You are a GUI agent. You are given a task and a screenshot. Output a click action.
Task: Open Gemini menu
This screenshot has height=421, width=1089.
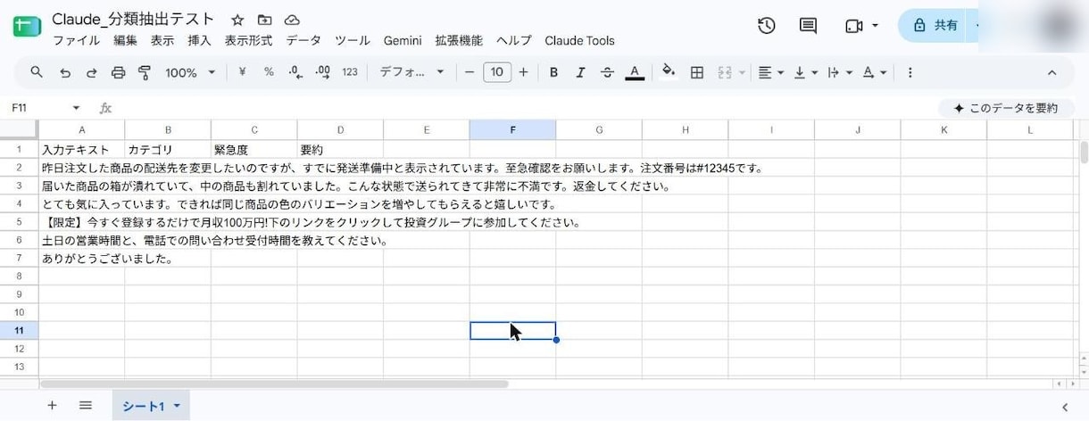click(x=403, y=41)
